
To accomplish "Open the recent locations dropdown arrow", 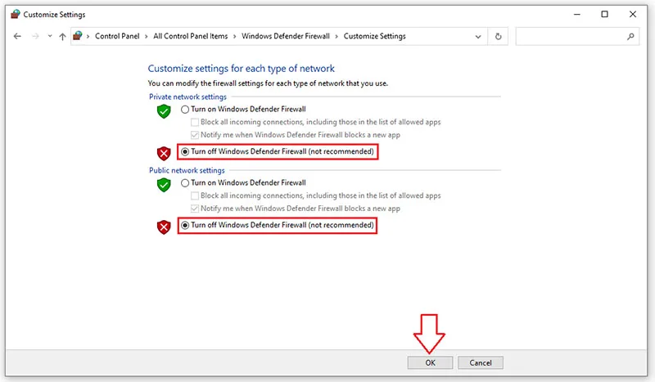I will point(50,36).
